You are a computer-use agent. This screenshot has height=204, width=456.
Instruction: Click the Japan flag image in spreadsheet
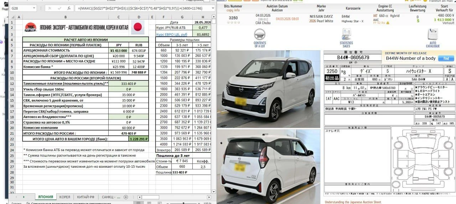[137, 27]
